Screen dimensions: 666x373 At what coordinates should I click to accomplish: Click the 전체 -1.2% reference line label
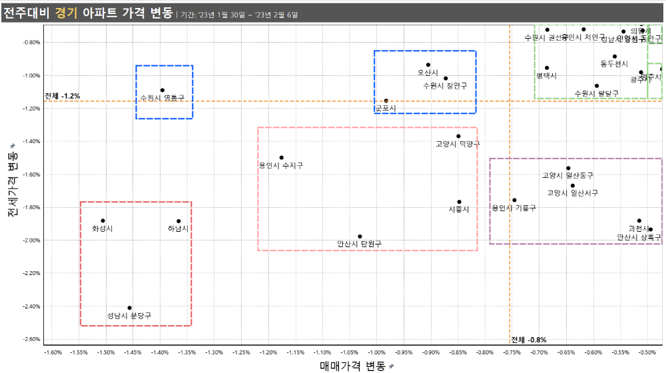63,96
